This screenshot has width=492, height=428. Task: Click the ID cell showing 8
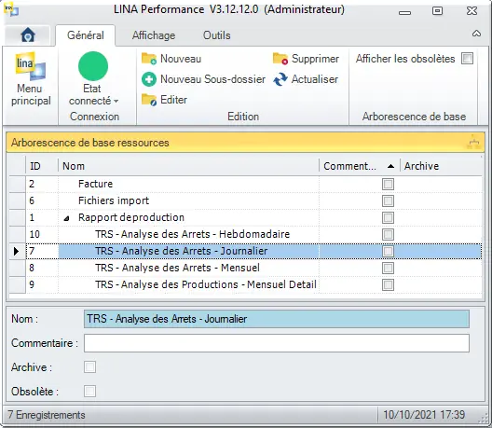[x=42, y=268]
